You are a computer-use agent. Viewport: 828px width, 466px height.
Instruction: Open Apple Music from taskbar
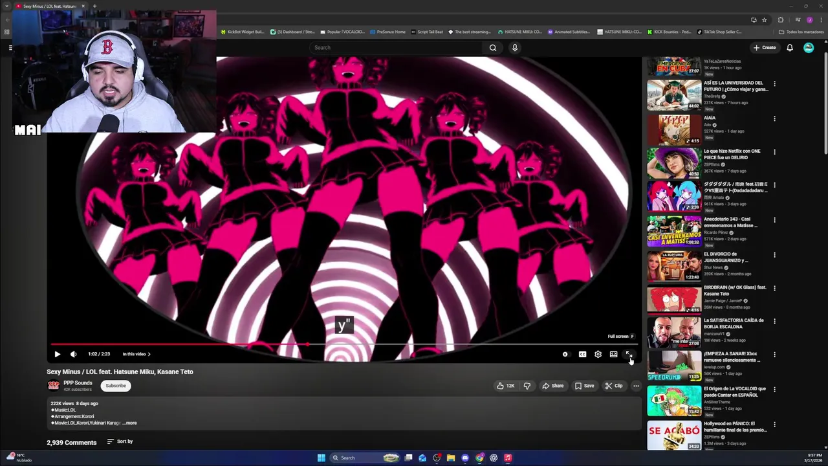[508, 458]
